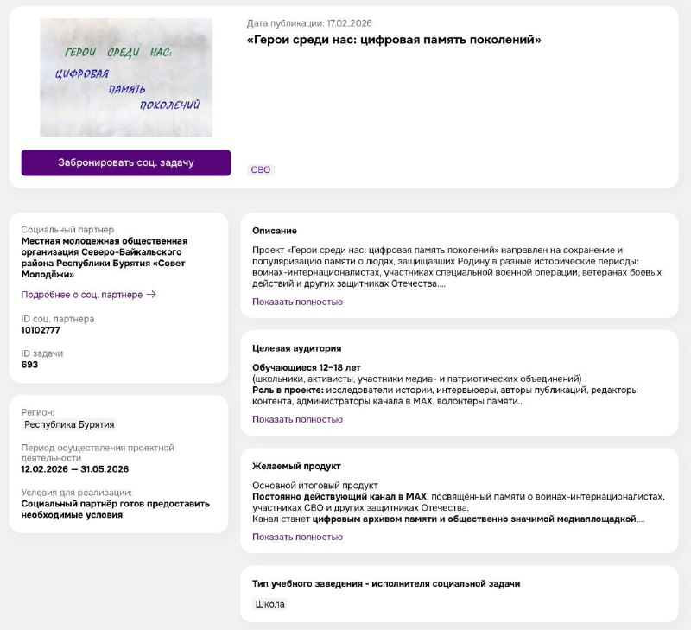Viewport: 691px width, 630px height.
Task: Open the "Подробнее о соц. партнере" link
Action: pos(82,295)
